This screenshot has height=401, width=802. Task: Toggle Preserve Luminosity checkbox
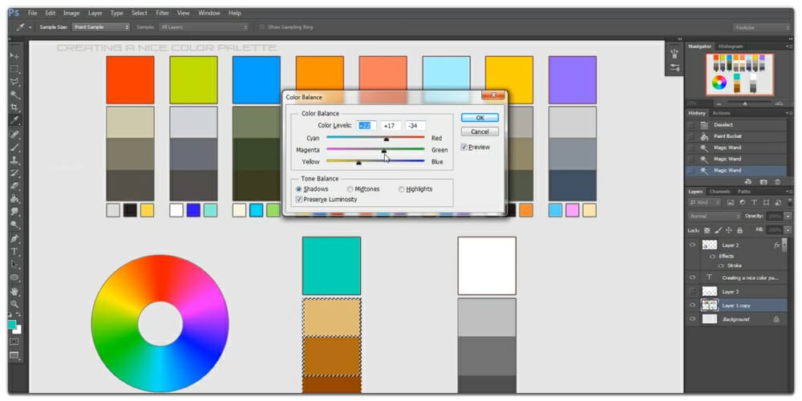tap(299, 200)
